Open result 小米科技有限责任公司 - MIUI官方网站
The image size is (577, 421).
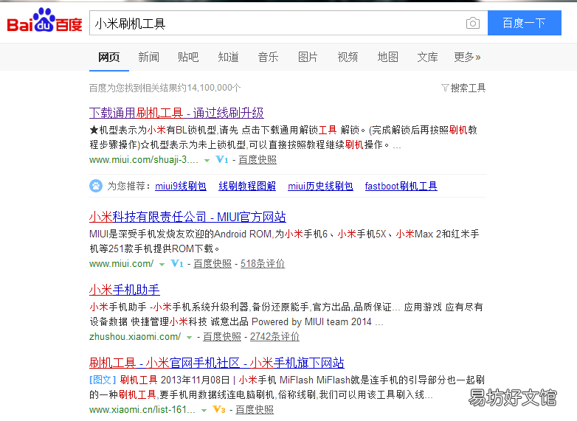click(187, 217)
